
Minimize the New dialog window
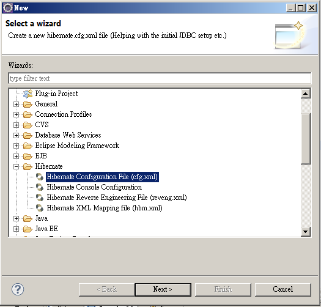(290, 8)
